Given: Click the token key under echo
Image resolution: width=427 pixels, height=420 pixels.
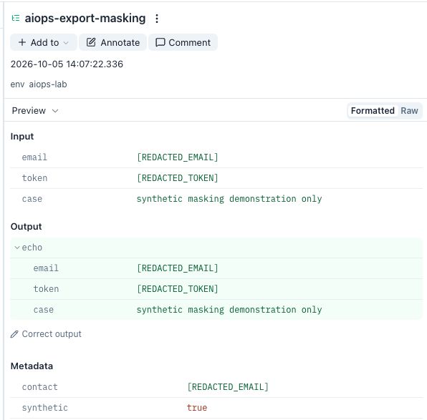Looking at the screenshot, I should [x=46, y=289].
